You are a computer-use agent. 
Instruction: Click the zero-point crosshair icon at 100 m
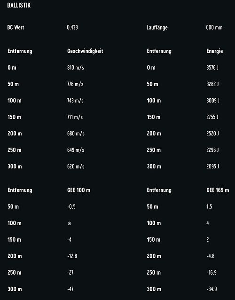pos(70,223)
